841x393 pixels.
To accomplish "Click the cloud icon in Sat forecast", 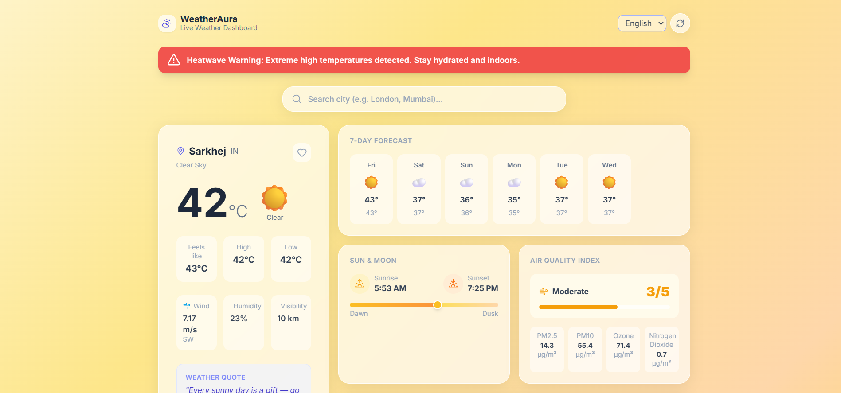I will [419, 182].
